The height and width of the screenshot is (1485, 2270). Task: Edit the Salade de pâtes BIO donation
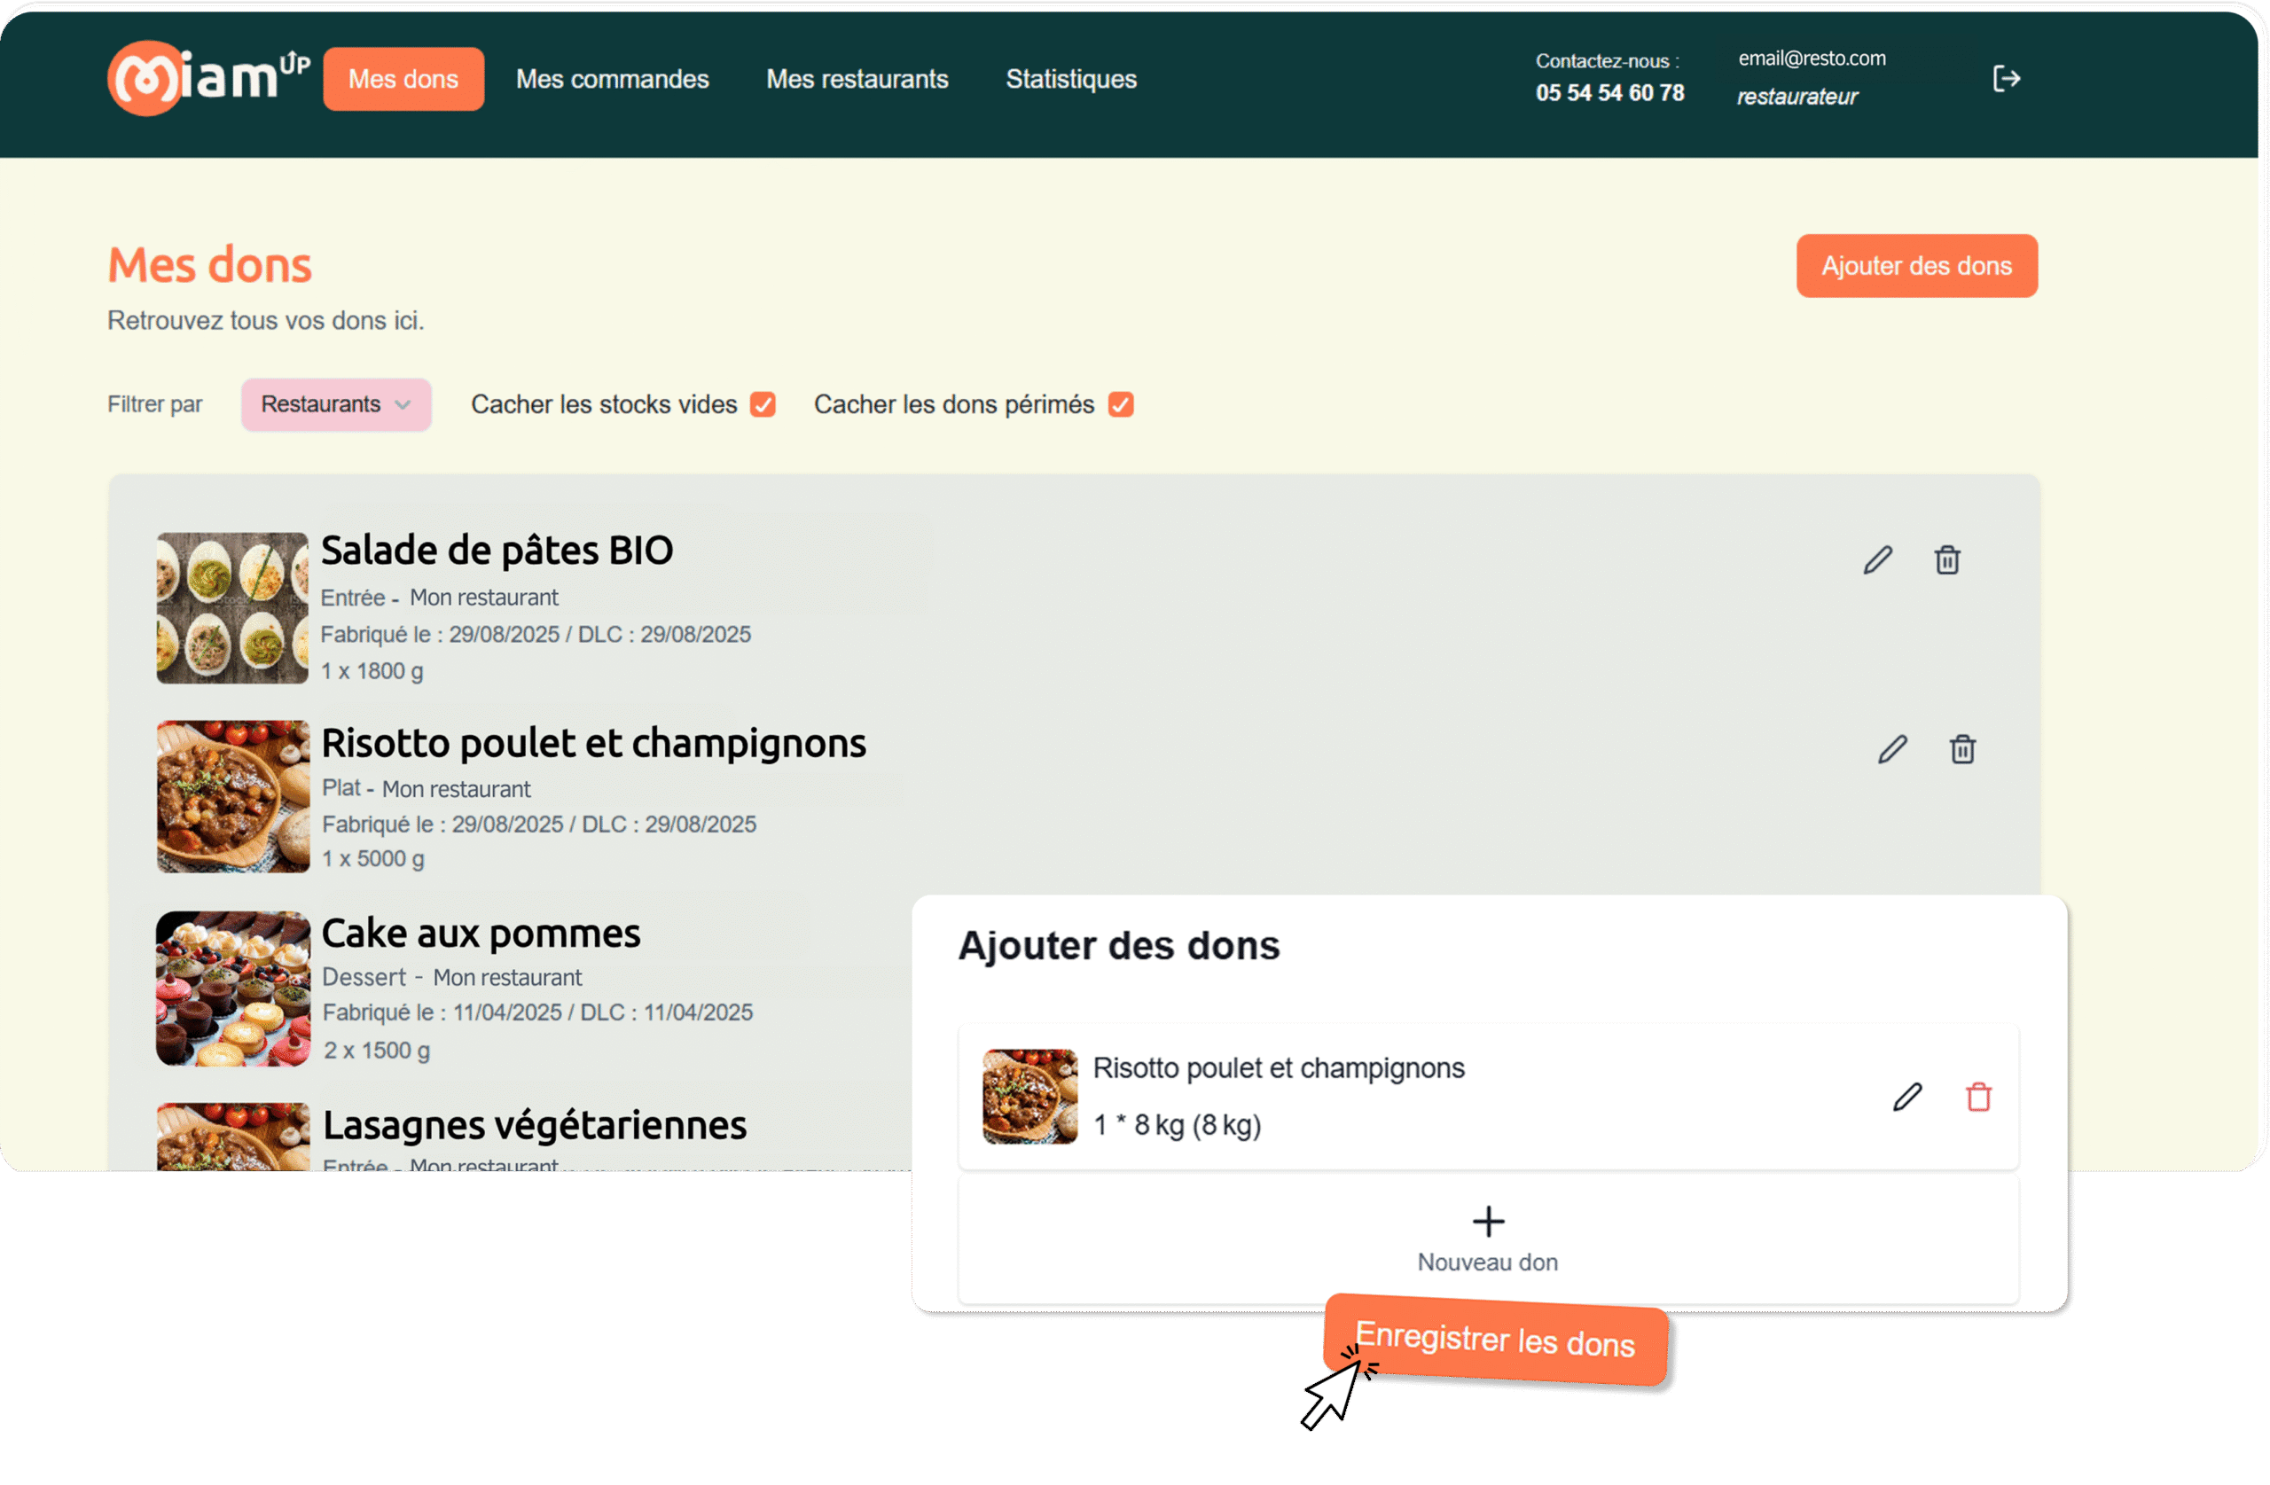1877,559
